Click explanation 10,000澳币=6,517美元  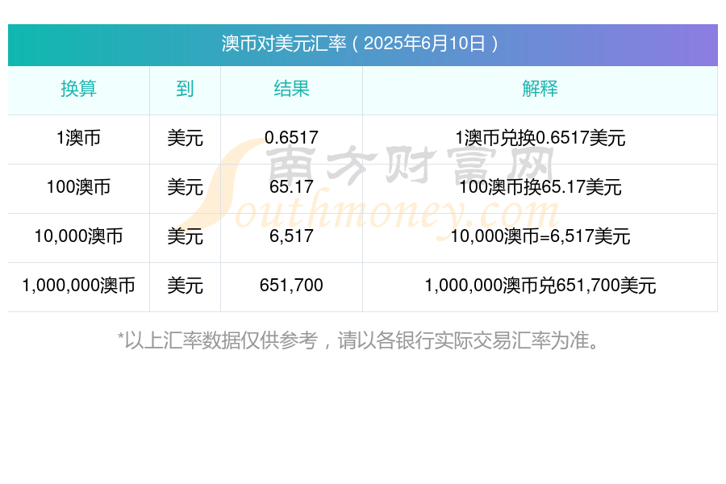pos(540,236)
